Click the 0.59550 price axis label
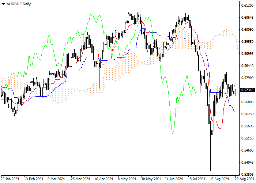 pos(247,42)
